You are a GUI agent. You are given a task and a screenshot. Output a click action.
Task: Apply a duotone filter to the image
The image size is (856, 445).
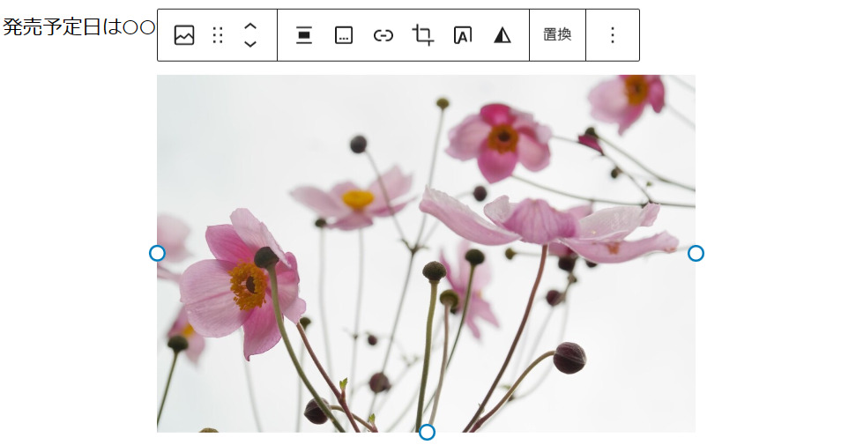502,35
